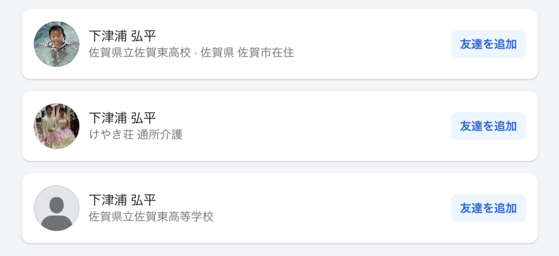The width and height of the screenshot is (559, 256).
Task: Click the default gray silhouette avatar
Action: [x=56, y=208]
